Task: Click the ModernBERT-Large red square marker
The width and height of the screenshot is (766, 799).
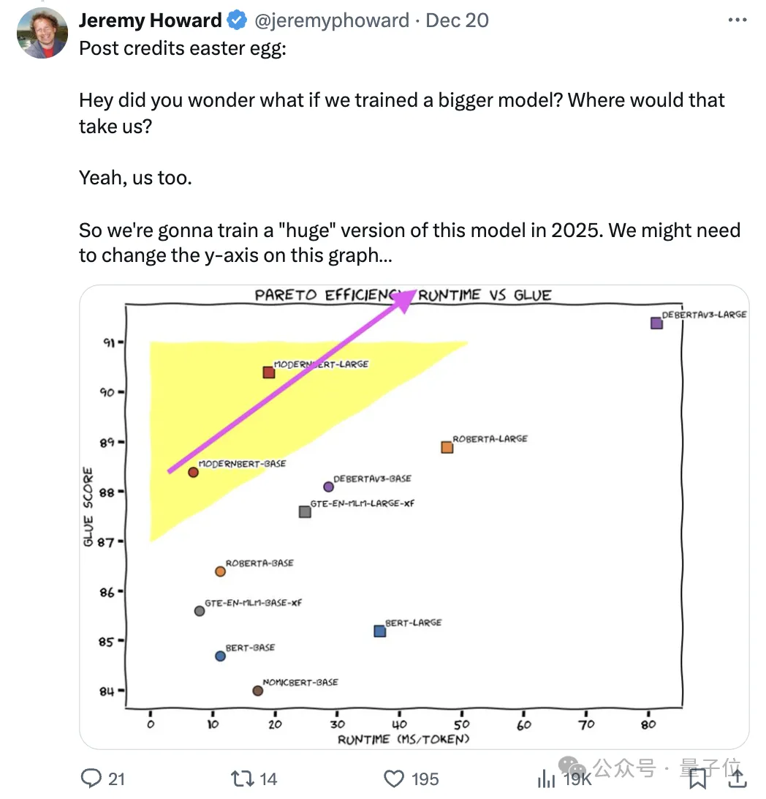Action: (x=269, y=372)
